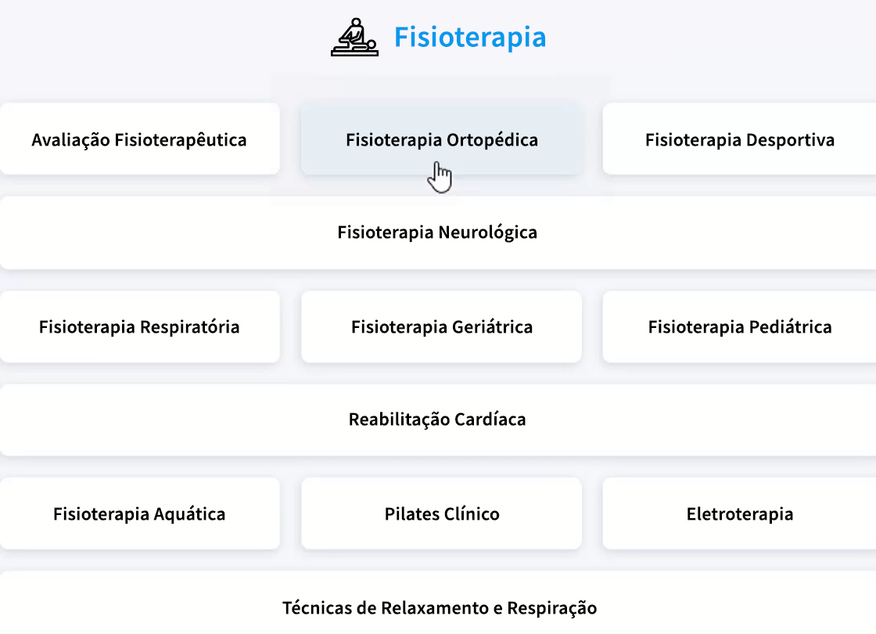876x634 pixels.
Task: Pick the sports physiotherapy card on the right
Action: 740,139
